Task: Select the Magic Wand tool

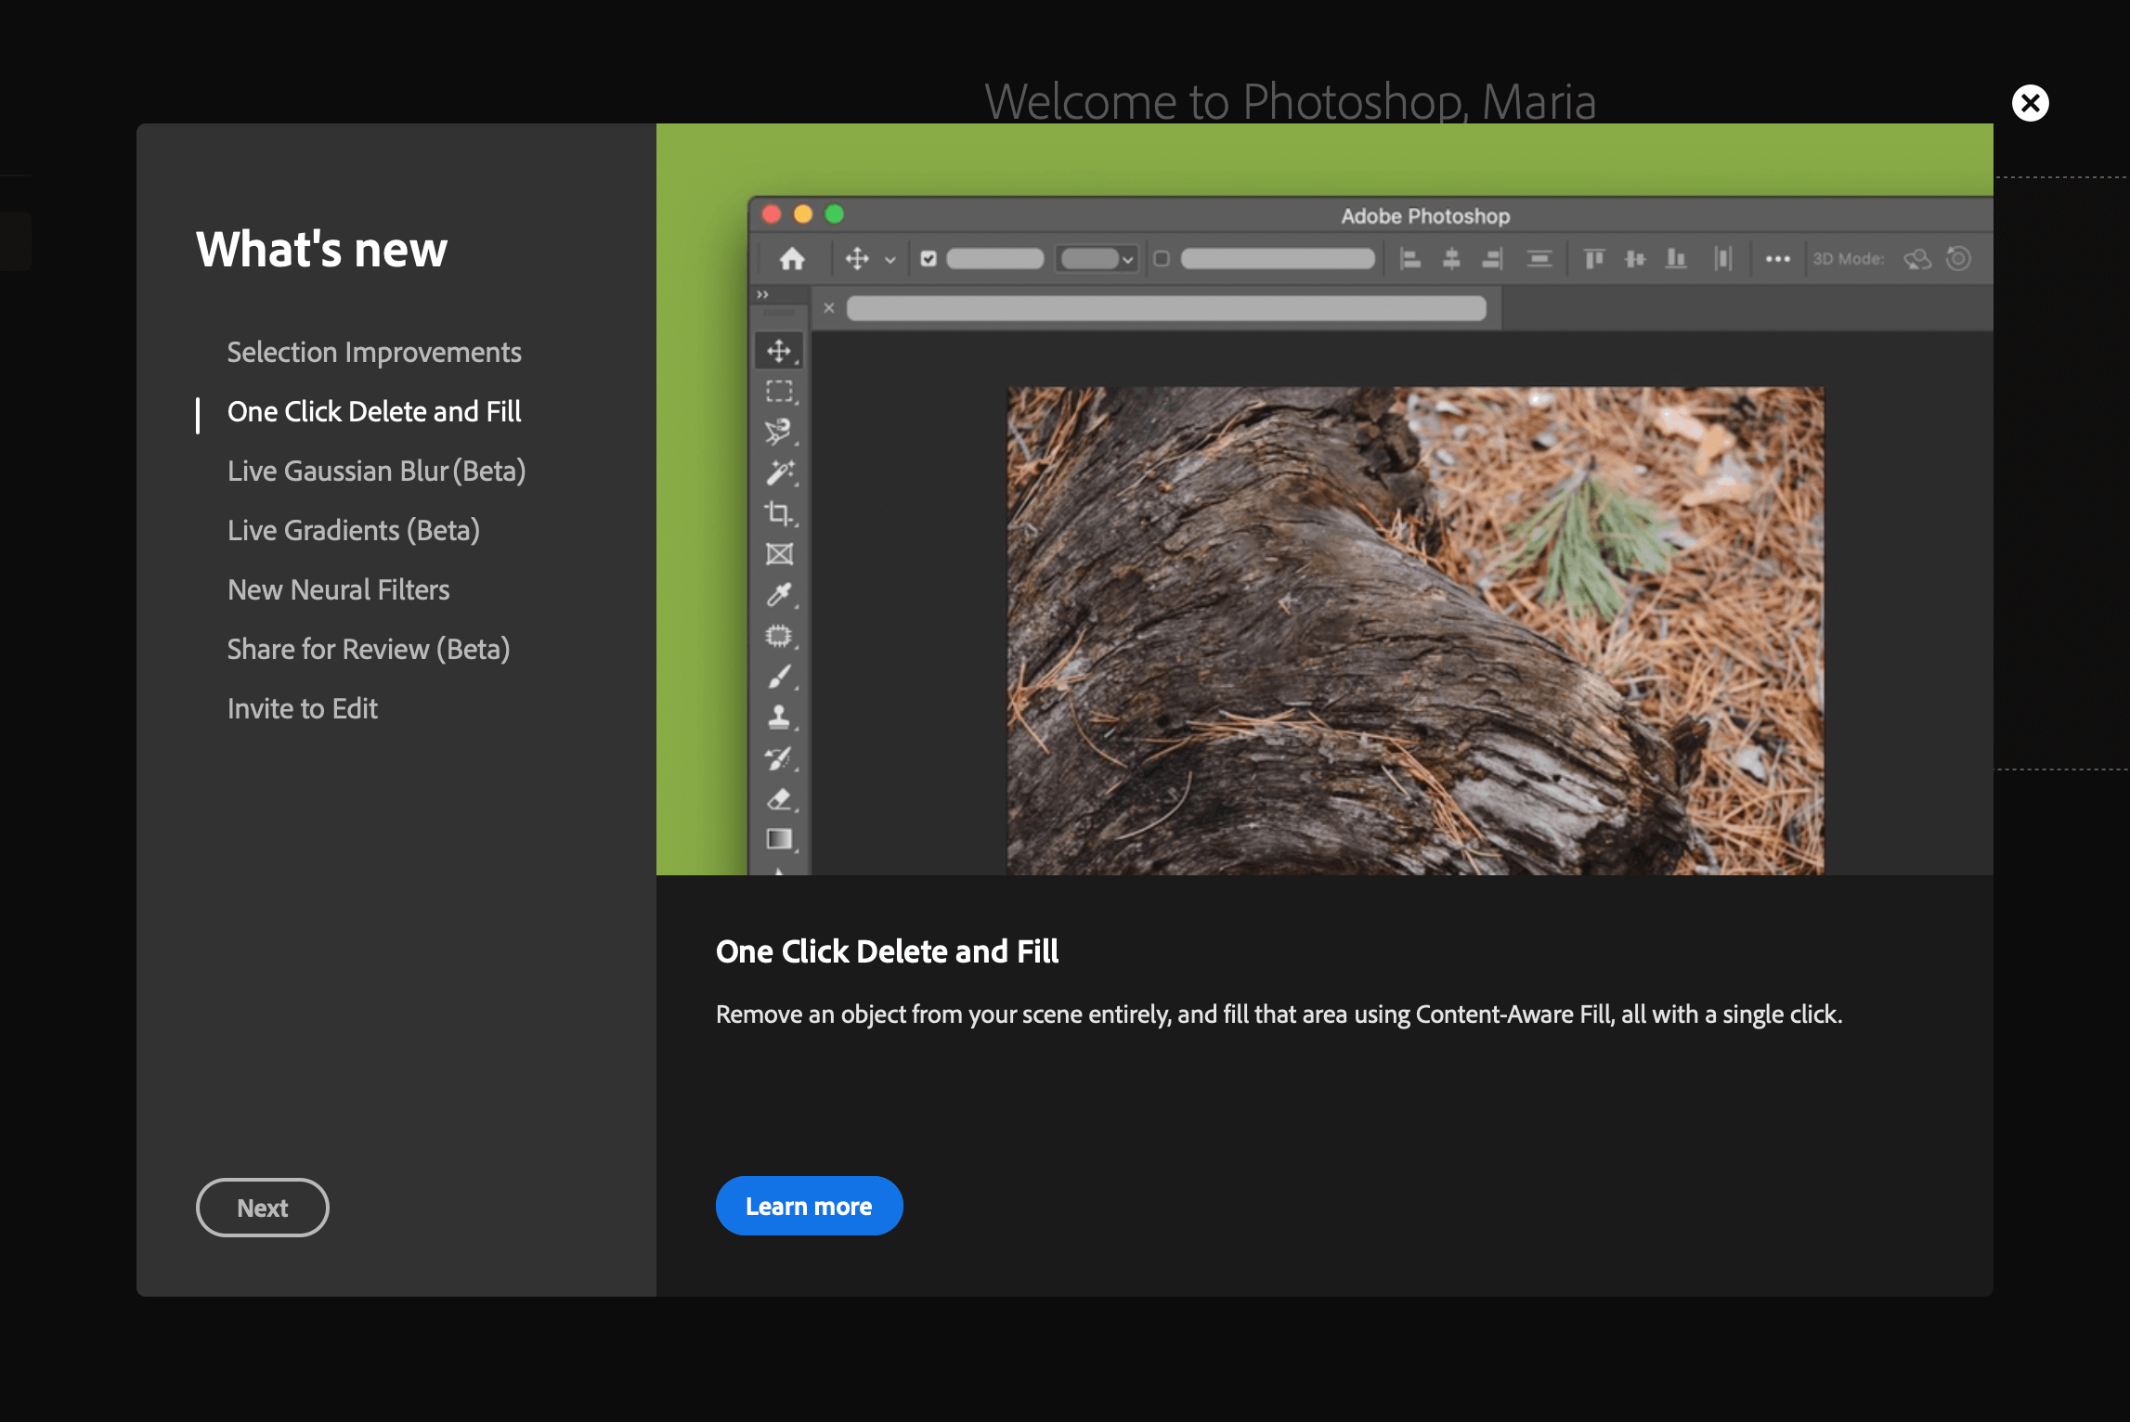Action: tap(778, 472)
